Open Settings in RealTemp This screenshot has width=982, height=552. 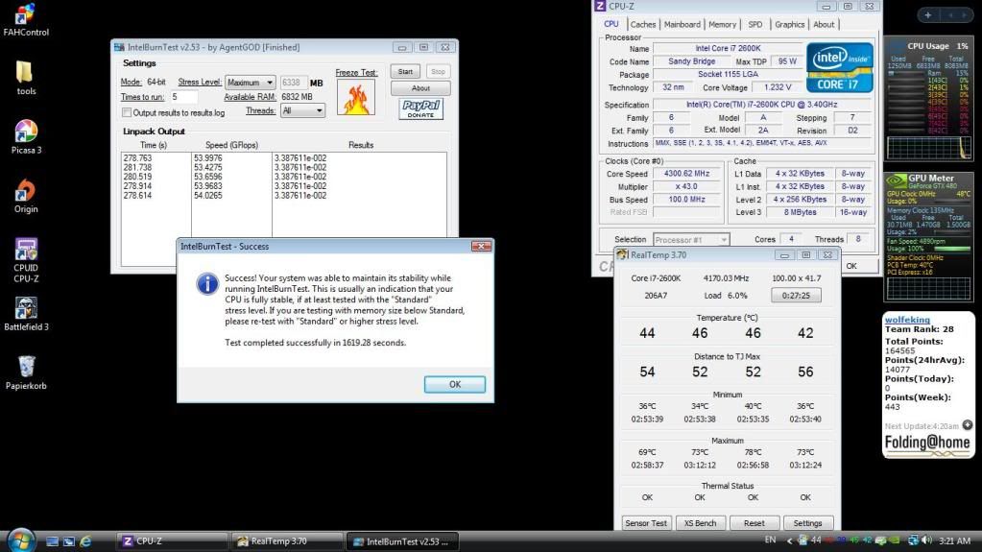click(x=807, y=523)
